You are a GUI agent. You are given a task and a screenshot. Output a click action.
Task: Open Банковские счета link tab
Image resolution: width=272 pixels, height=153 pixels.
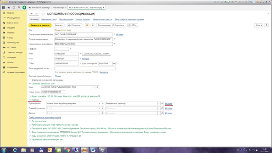49,19
